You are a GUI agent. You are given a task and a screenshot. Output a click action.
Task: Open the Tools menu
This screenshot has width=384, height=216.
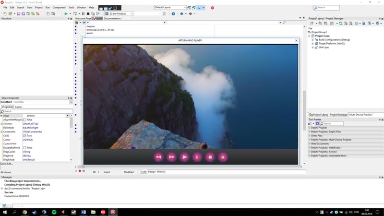[x=71, y=8]
